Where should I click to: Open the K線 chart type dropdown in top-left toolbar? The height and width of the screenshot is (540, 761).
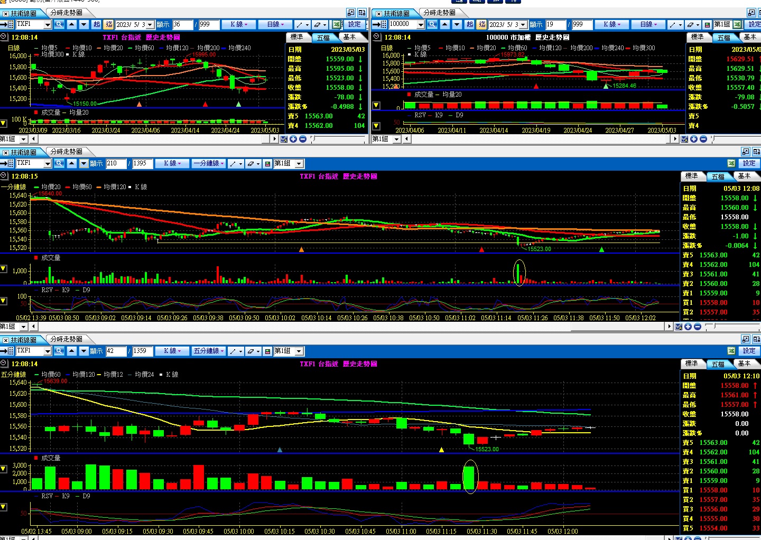point(239,24)
